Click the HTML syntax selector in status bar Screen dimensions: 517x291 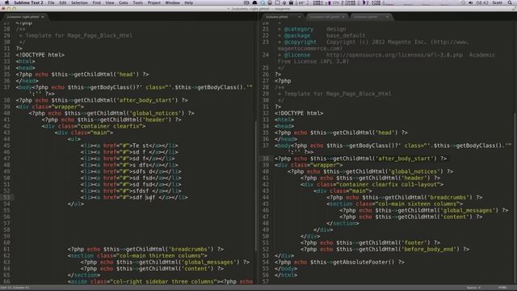click(502, 288)
